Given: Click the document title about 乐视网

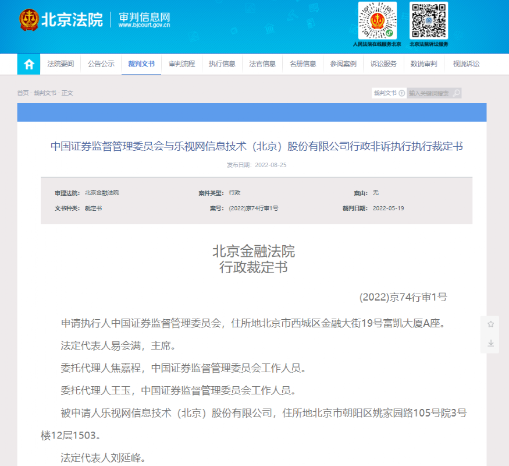Looking at the screenshot, I should 257,146.
